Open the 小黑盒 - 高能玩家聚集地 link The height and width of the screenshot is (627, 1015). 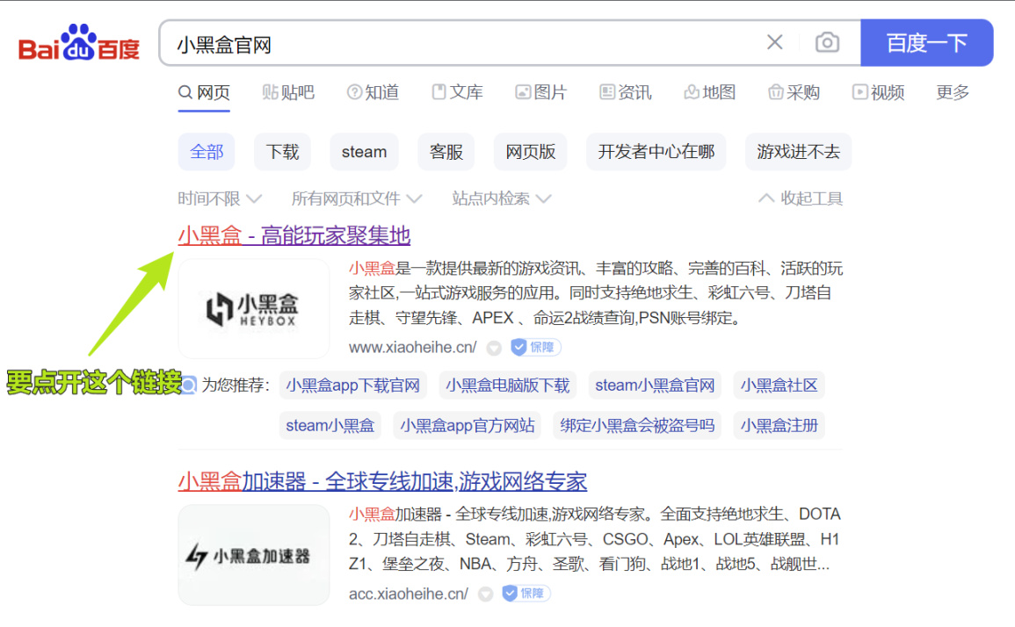tap(294, 235)
